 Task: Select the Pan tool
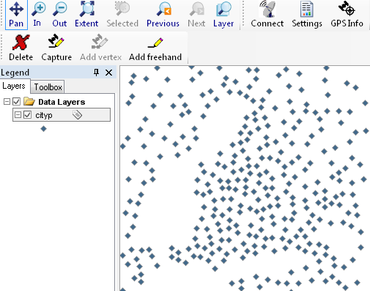pyautogui.click(x=16, y=15)
